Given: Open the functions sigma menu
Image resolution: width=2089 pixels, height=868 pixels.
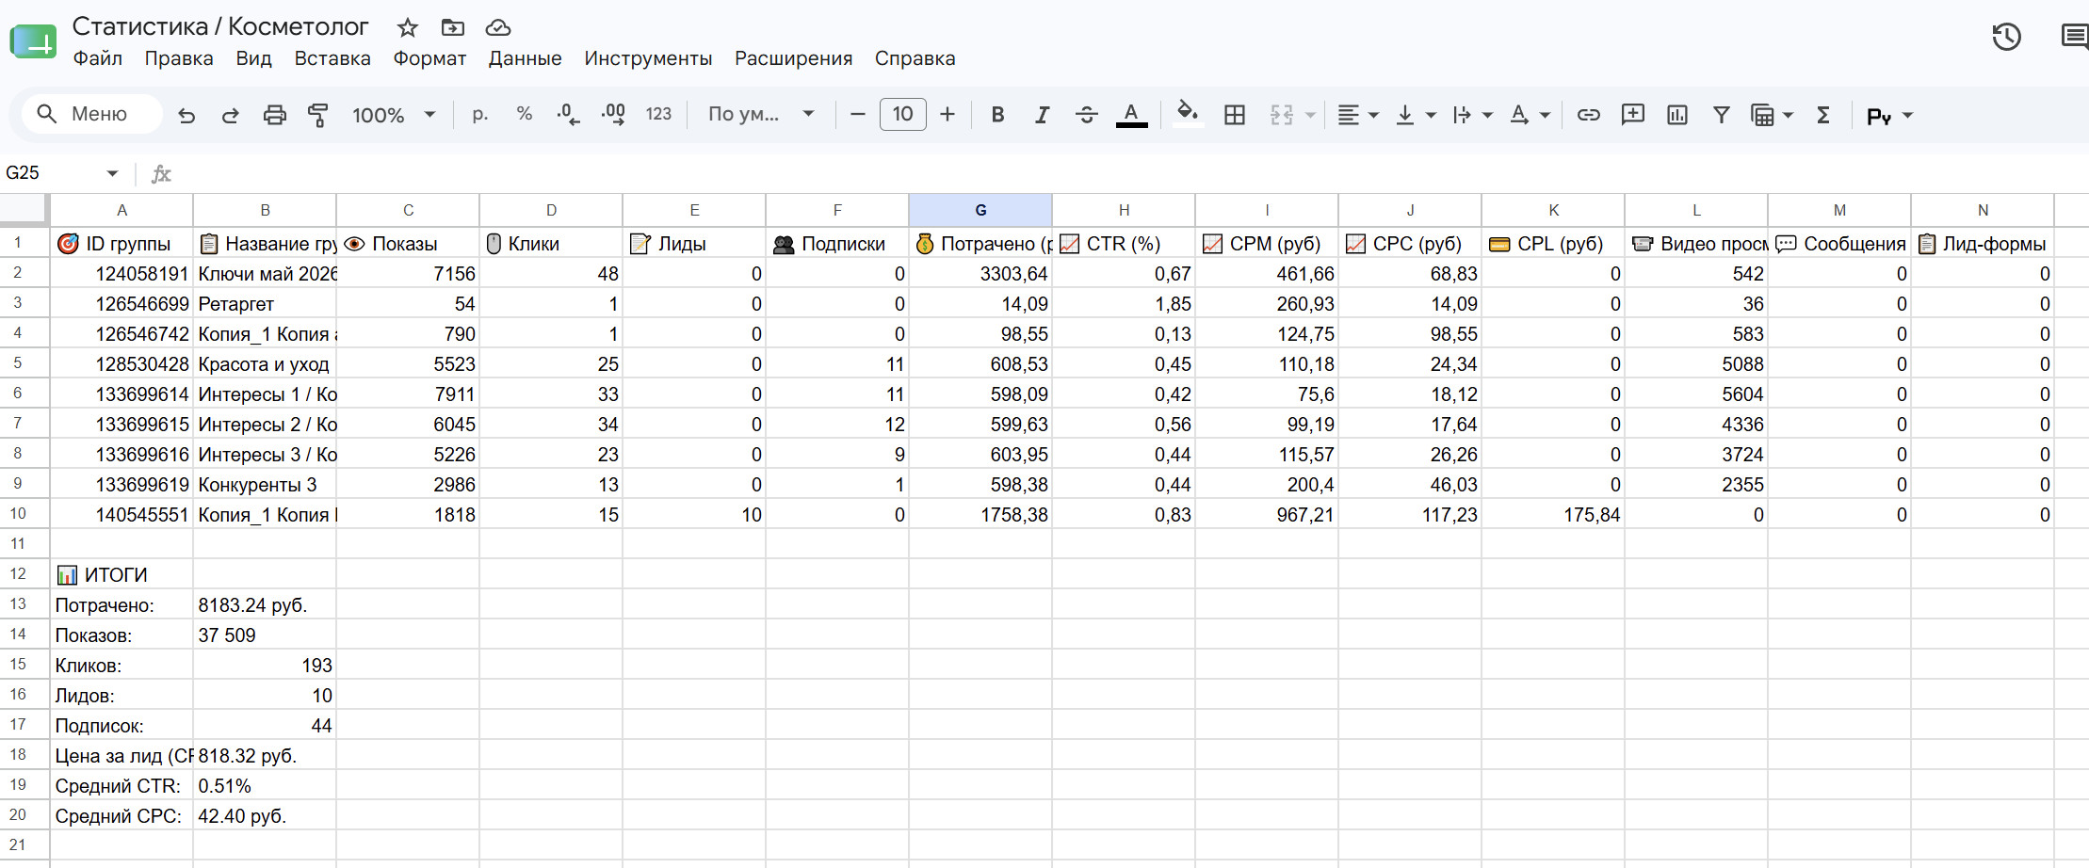Looking at the screenshot, I should point(1823,115).
